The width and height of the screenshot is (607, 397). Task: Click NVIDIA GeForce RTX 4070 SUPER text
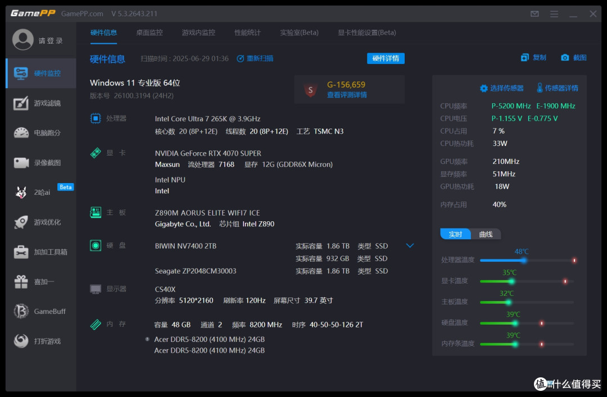pyautogui.click(x=208, y=153)
